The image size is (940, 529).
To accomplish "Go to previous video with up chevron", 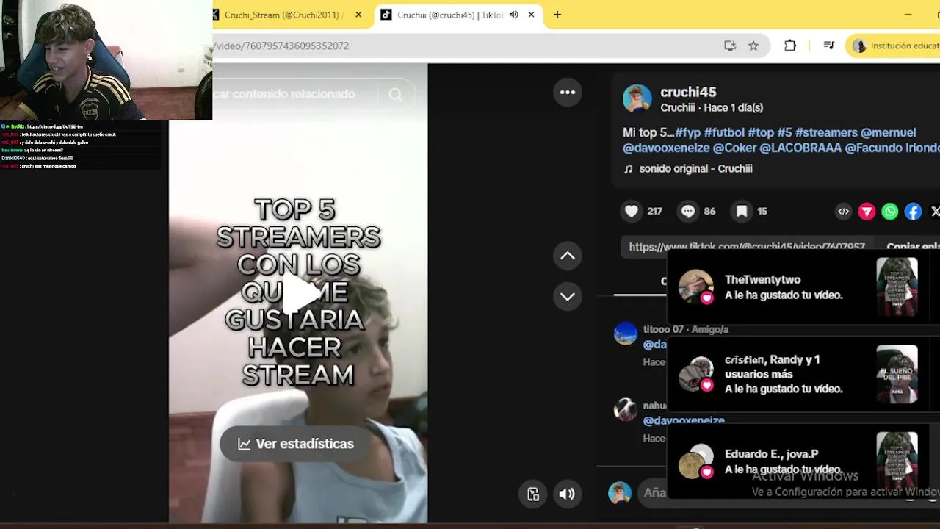I will coord(568,256).
